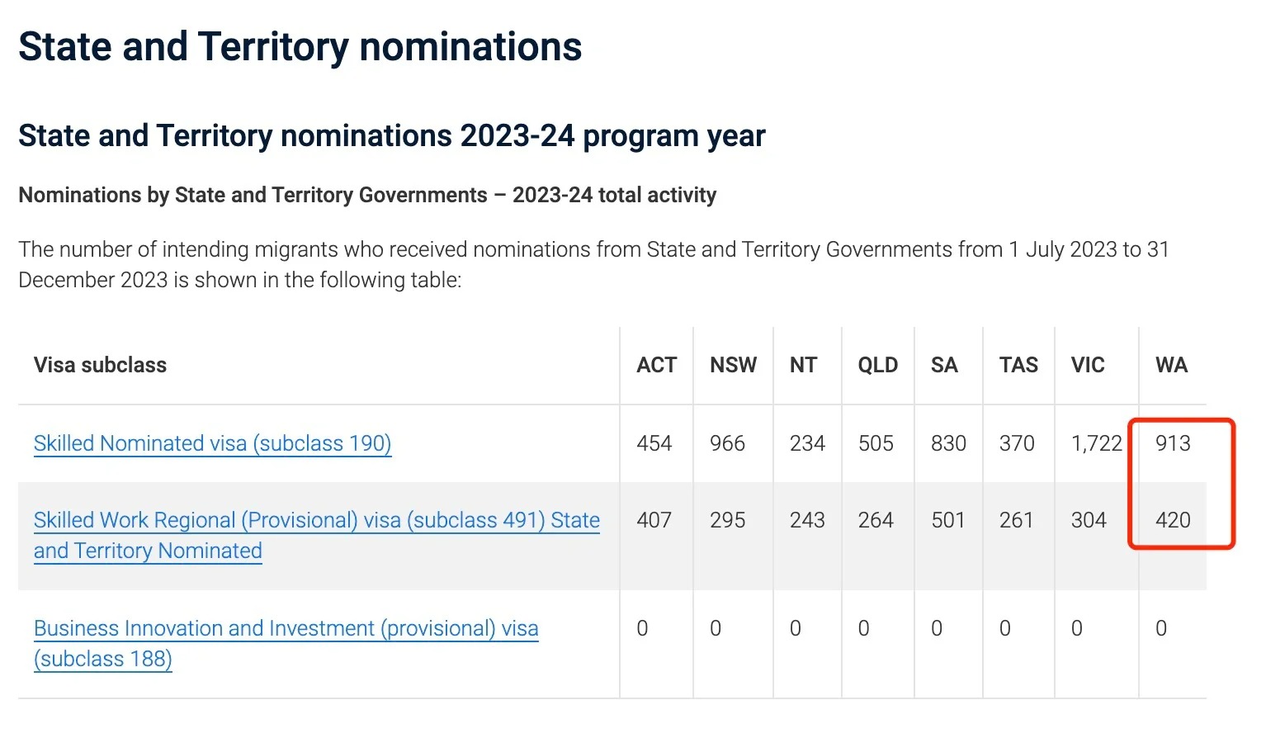Select the NT column header
1266x738 pixels.
[803, 365]
